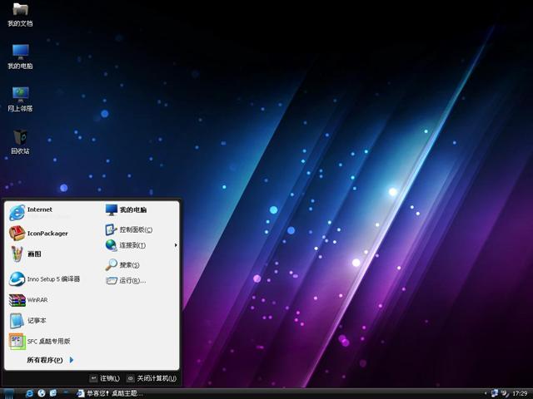Select the 我的电脑 desktop icon
This screenshot has width=533, height=399.
[20, 55]
